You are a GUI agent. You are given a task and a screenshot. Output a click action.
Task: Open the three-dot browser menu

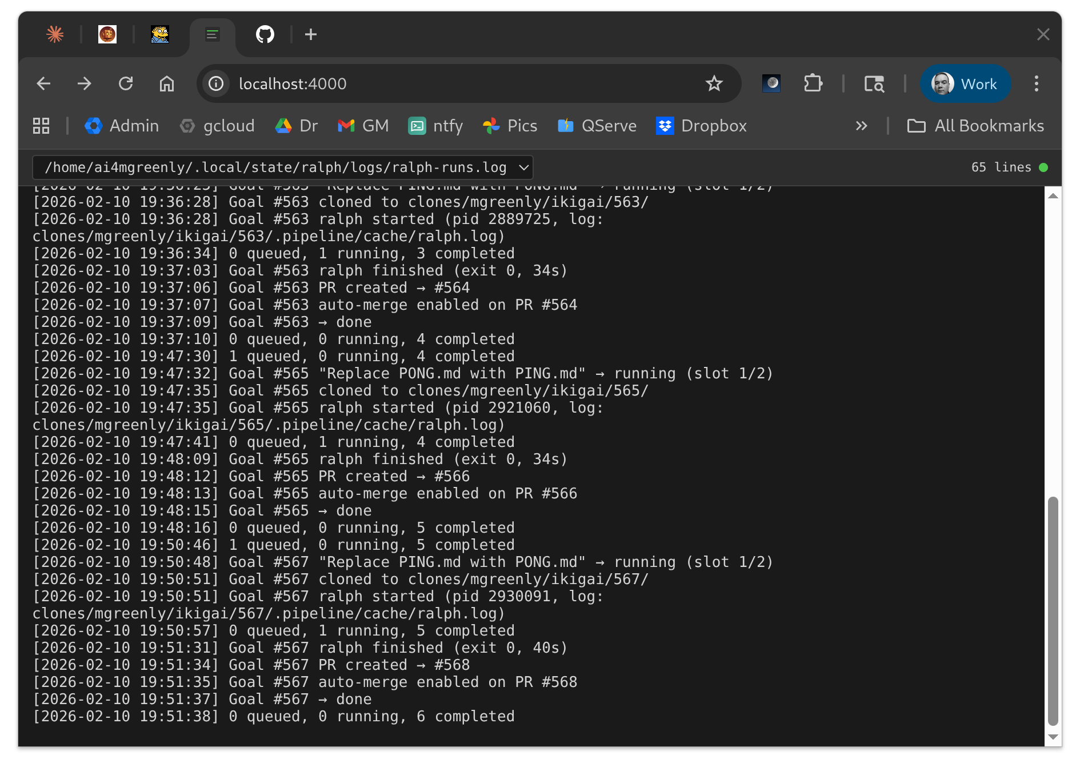click(x=1036, y=83)
